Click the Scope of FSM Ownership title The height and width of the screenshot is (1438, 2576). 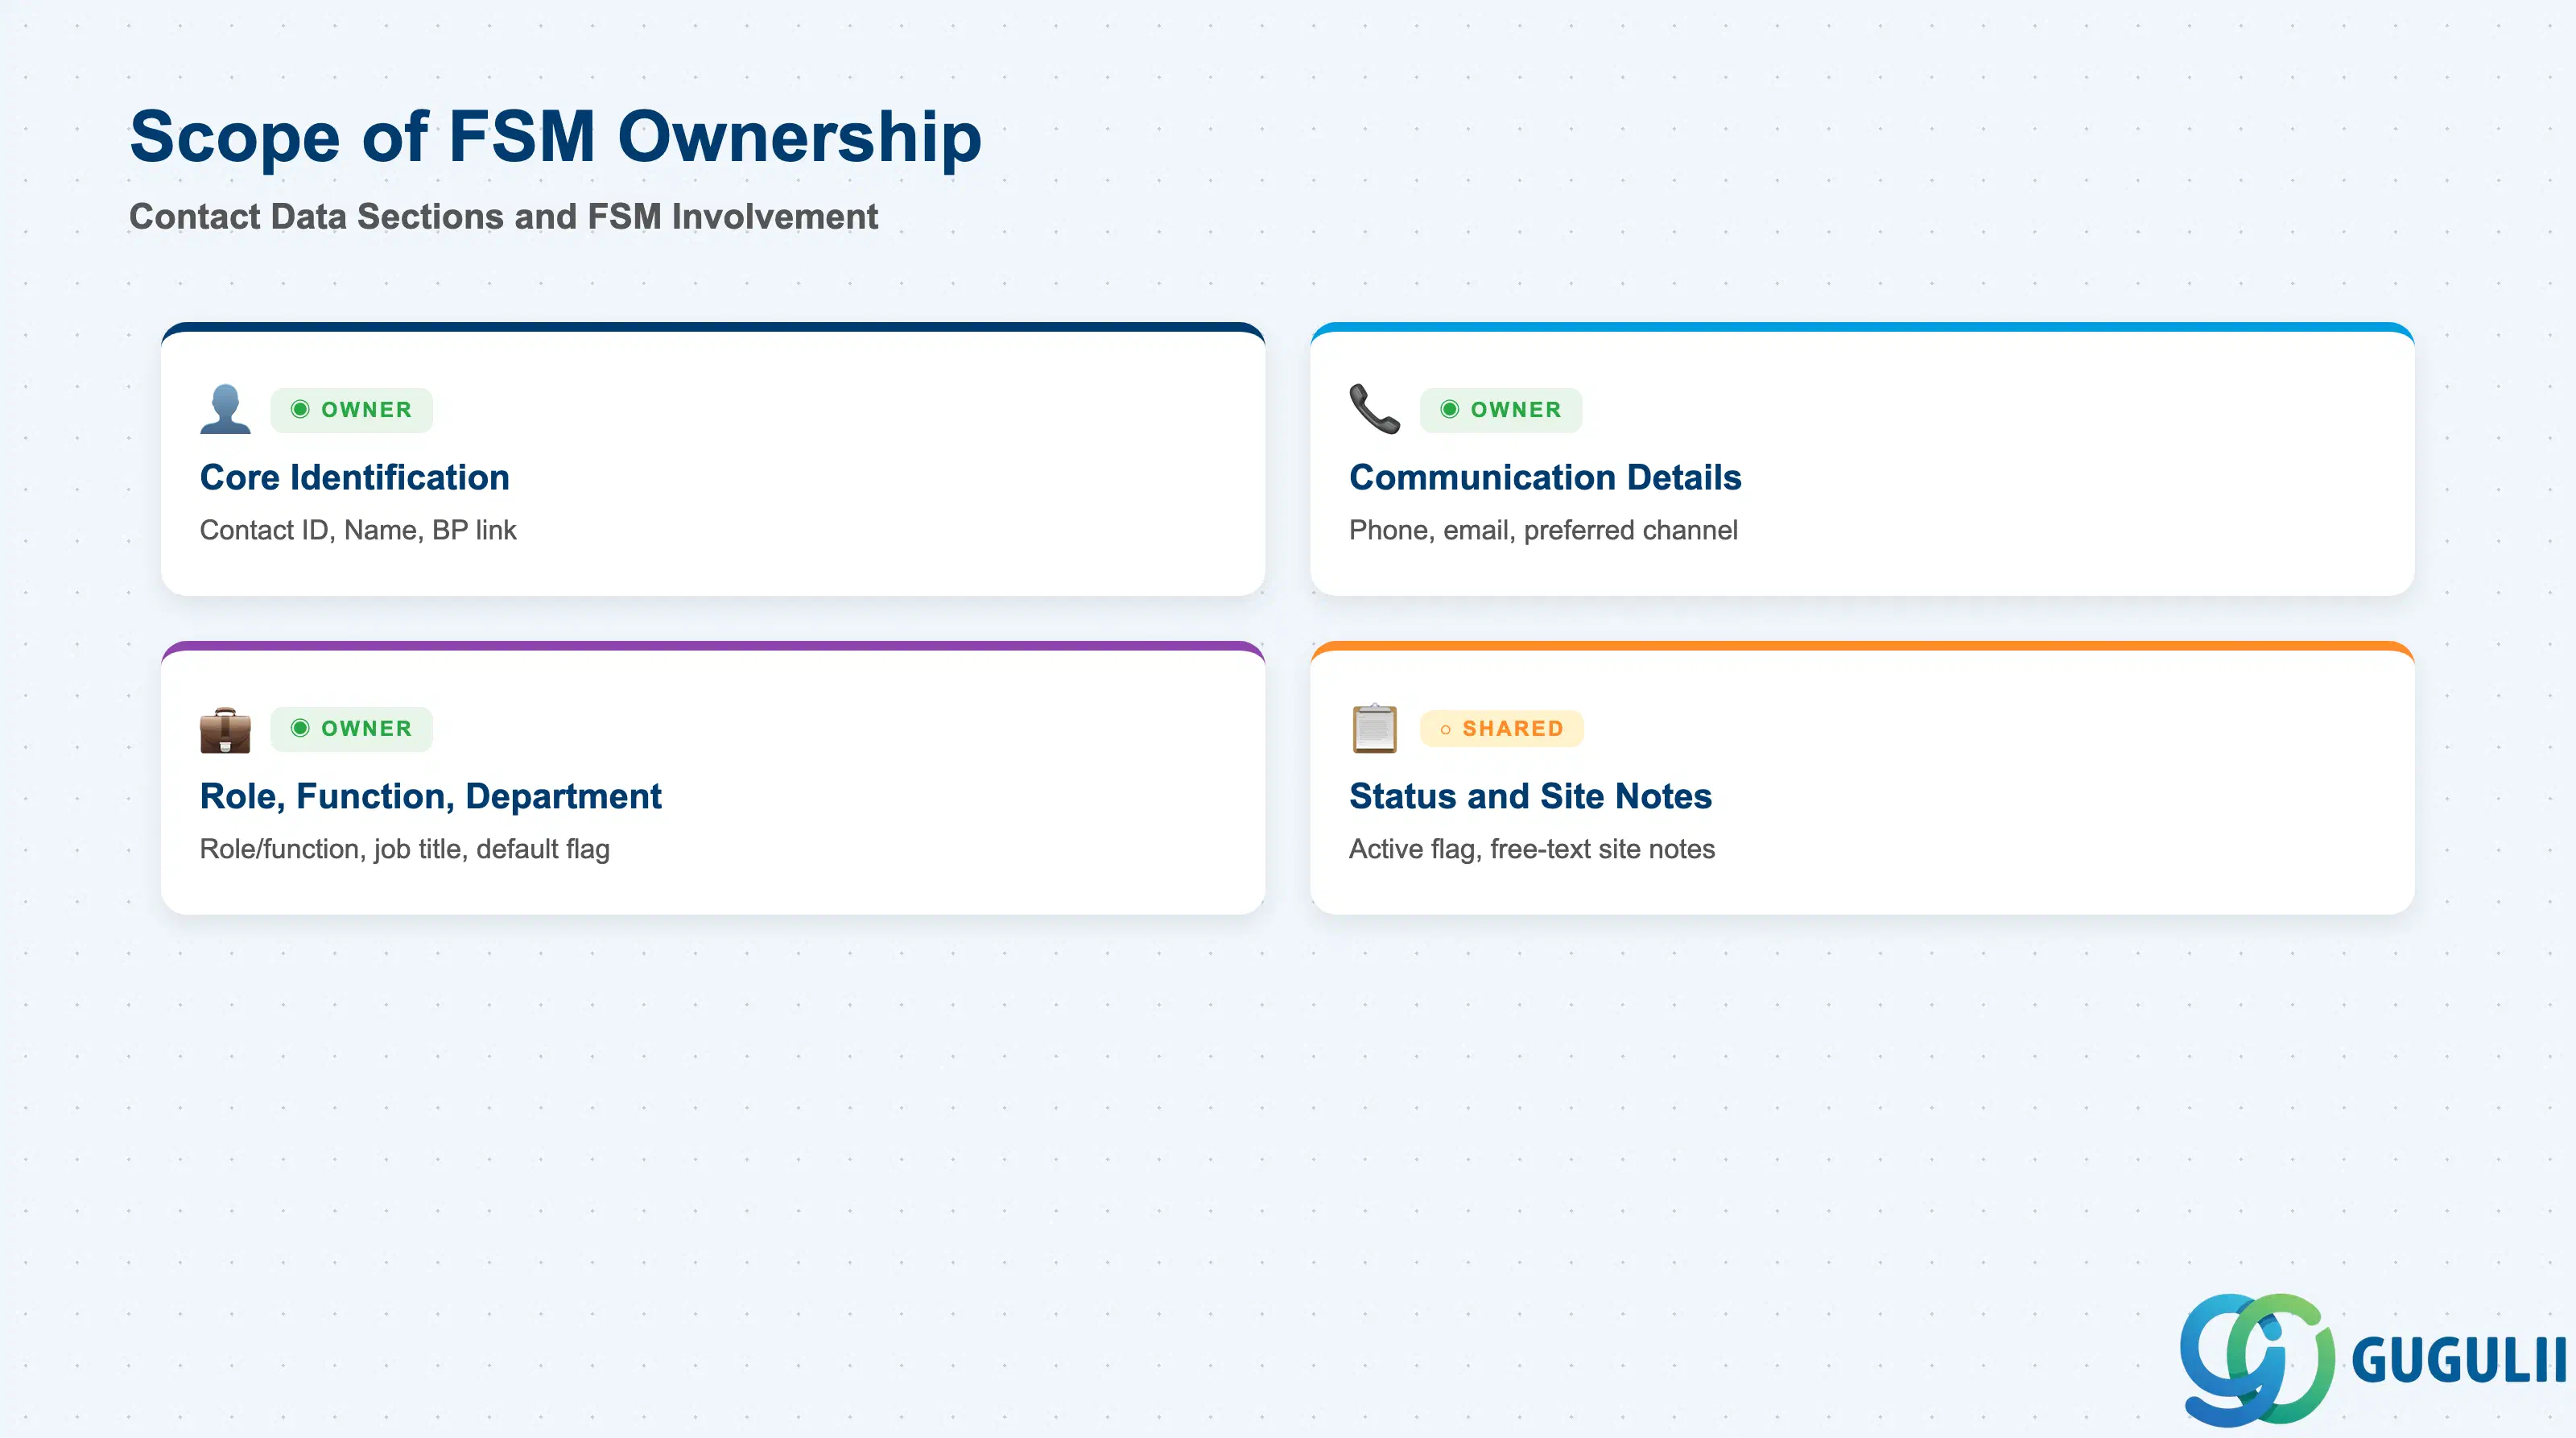pyautogui.click(x=555, y=137)
